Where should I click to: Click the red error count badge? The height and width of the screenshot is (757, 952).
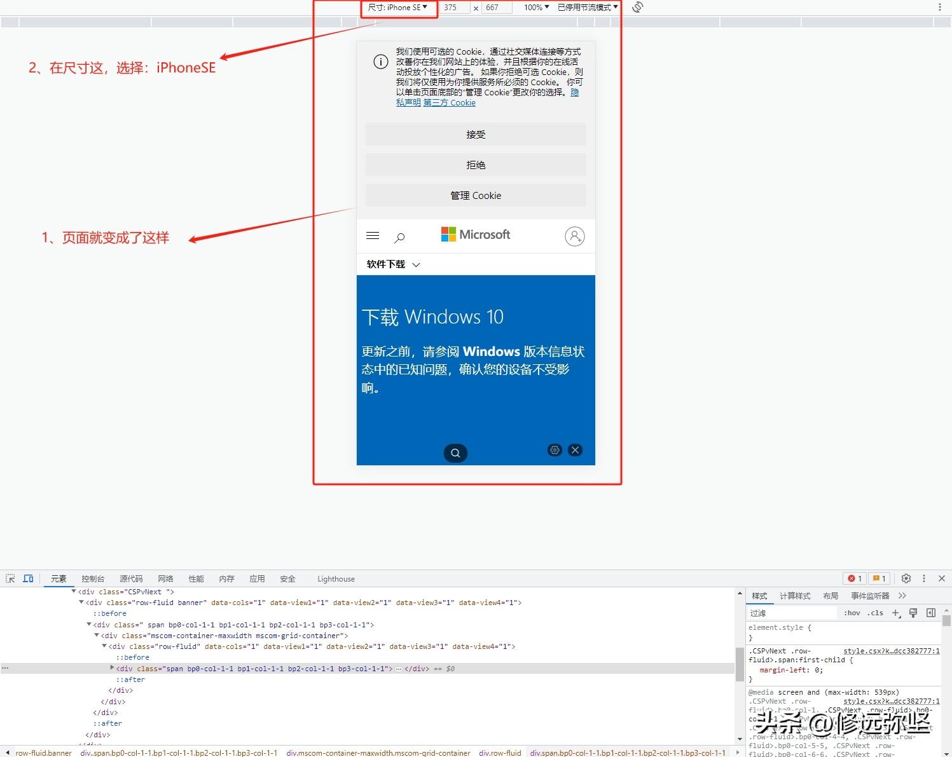click(x=855, y=578)
